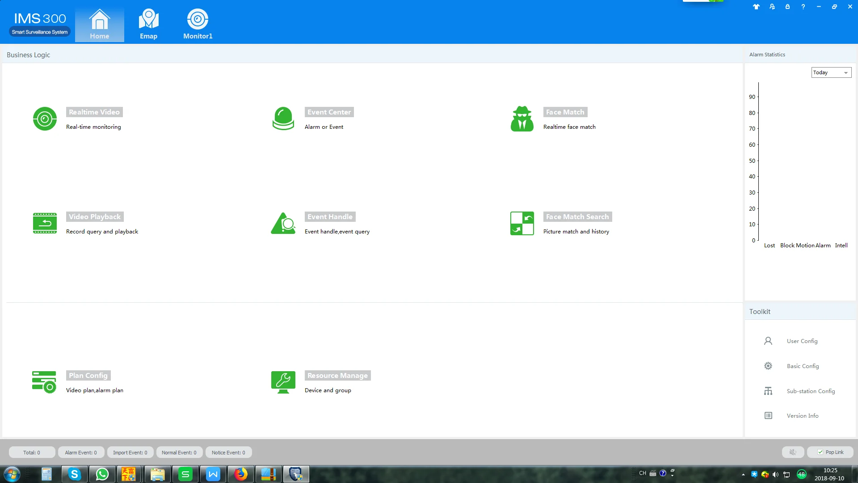
Task: Click the taskbar clock 10:25
Action: pos(830,470)
